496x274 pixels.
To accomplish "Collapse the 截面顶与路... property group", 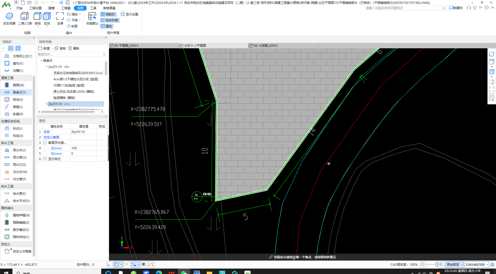I will pos(45,143).
